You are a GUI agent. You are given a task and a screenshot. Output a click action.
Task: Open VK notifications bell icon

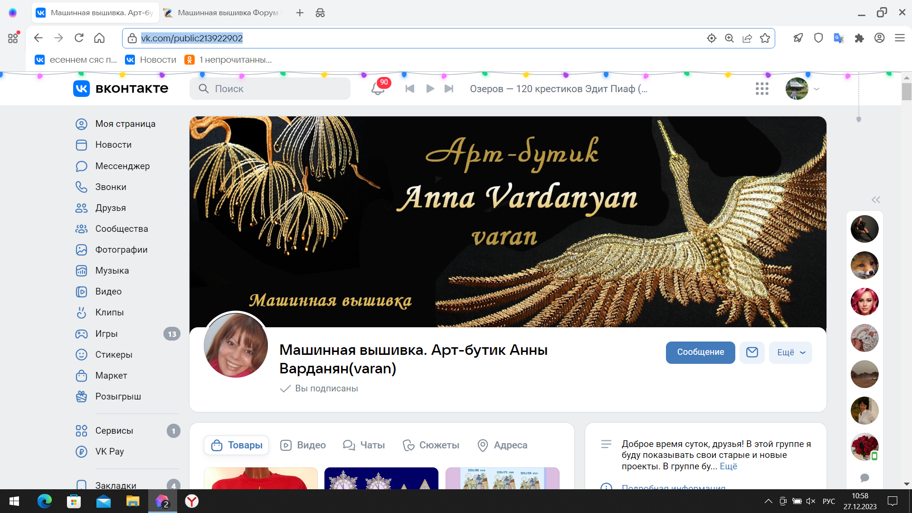coord(378,88)
